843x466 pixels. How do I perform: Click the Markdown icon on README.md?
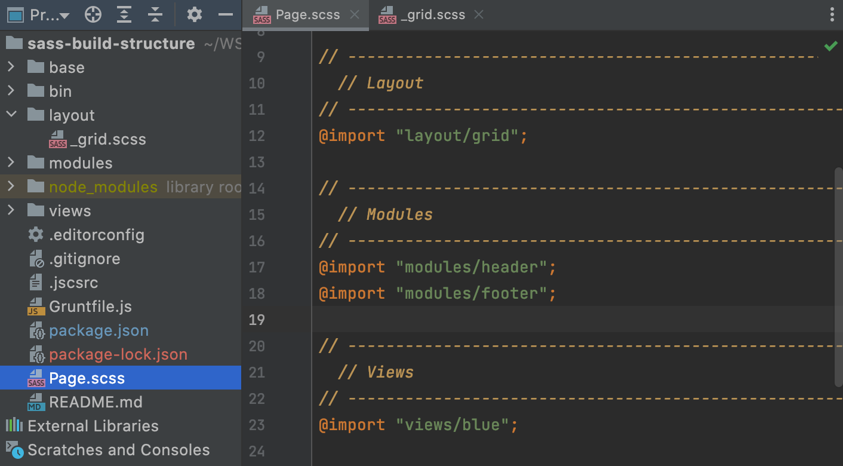(x=36, y=401)
